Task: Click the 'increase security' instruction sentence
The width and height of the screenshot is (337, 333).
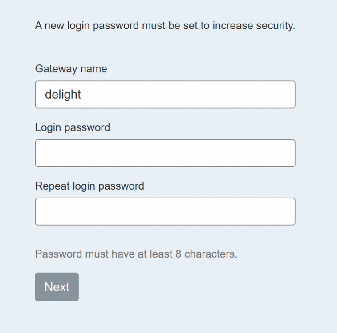Action: 165,26
